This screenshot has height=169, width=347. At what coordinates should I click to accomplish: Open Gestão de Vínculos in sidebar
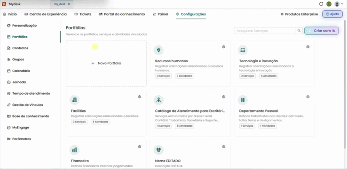coord(25,105)
